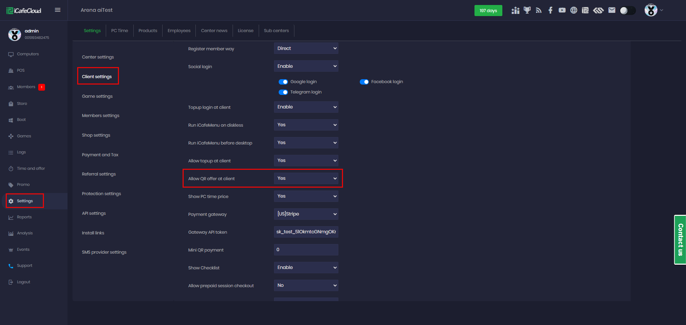Click the ranking stars leaderboard icon
The image size is (686, 325).
tap(515, 10)
